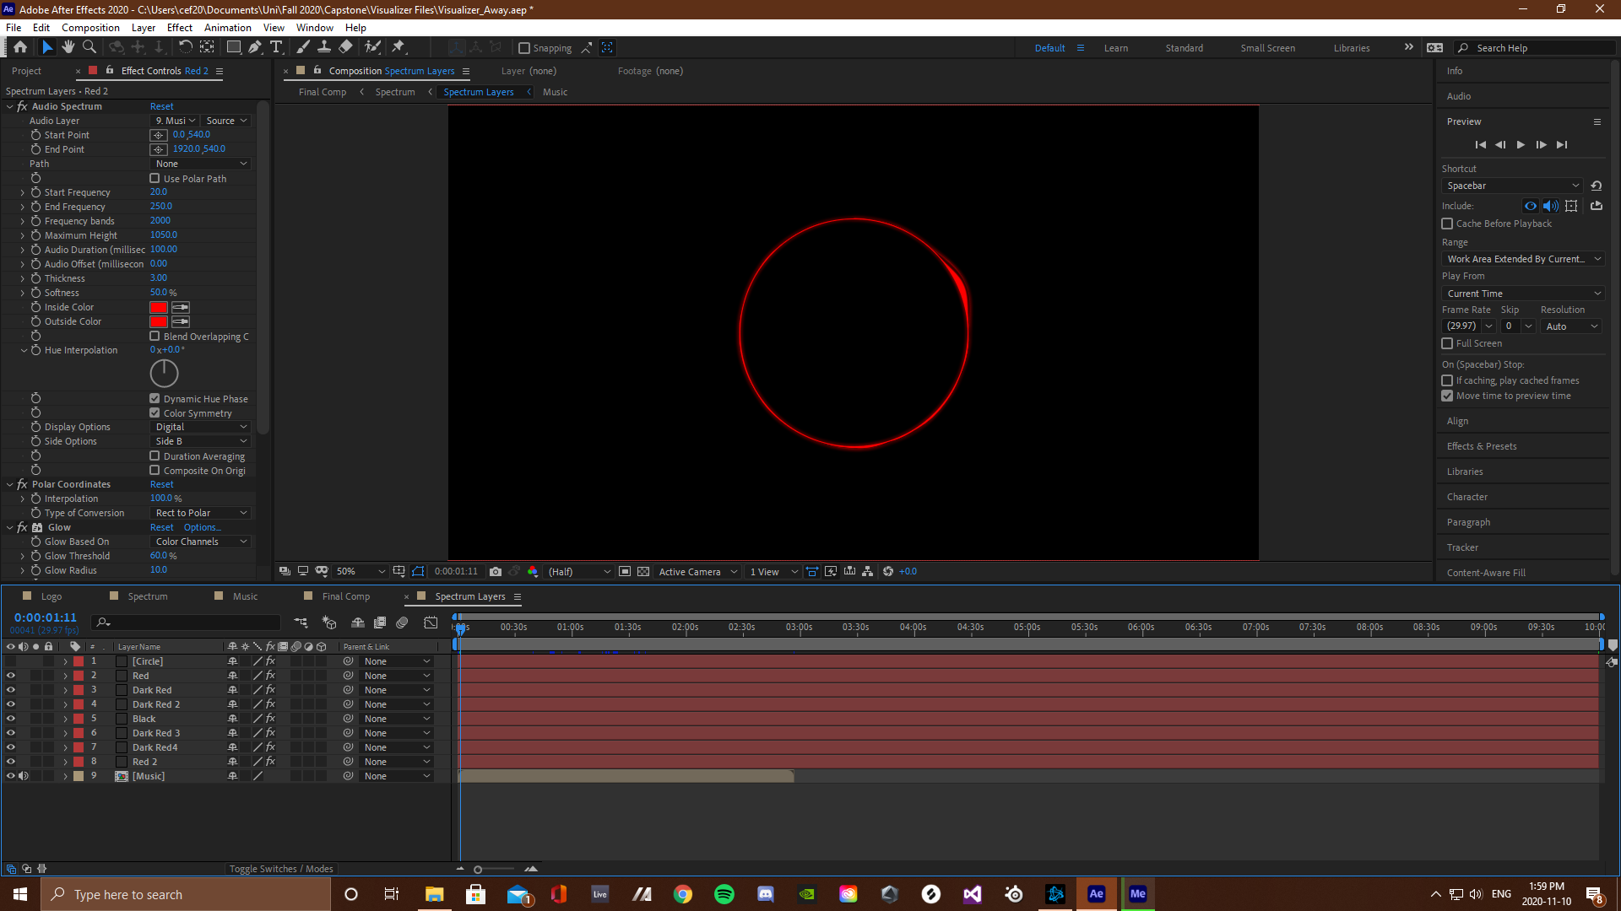Select the Hand tool

68,47
